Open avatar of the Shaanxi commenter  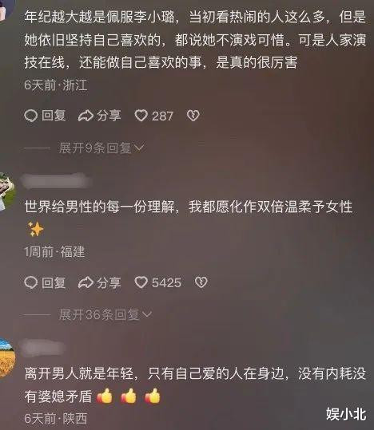6,357
